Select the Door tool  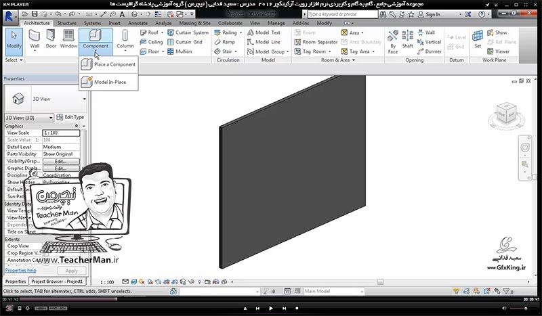[x=51, y=39]
